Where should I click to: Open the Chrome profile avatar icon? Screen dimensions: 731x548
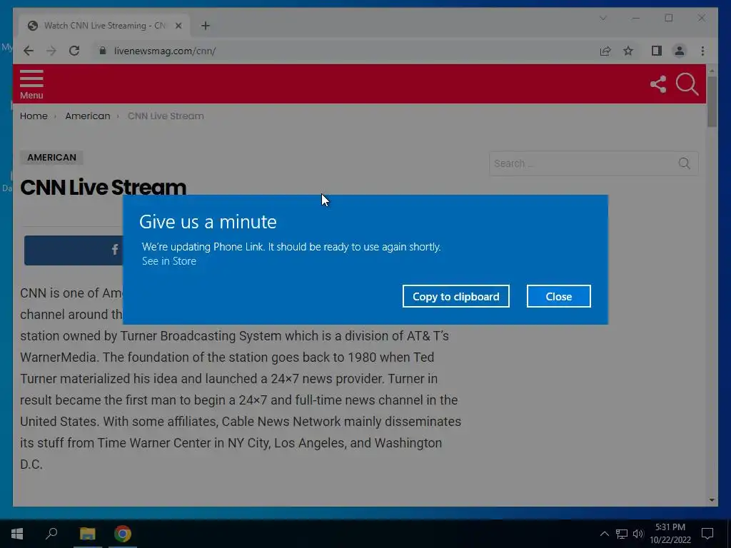(680, 51)
